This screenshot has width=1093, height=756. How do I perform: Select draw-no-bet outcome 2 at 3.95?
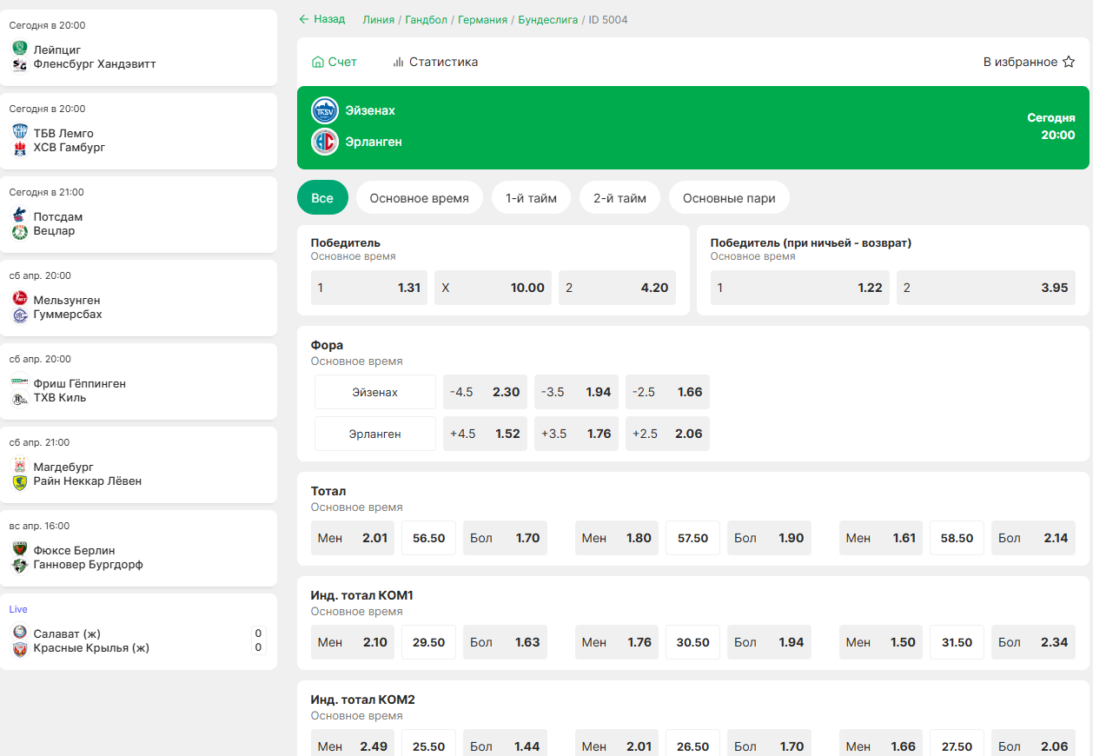[x=986, y=288]
